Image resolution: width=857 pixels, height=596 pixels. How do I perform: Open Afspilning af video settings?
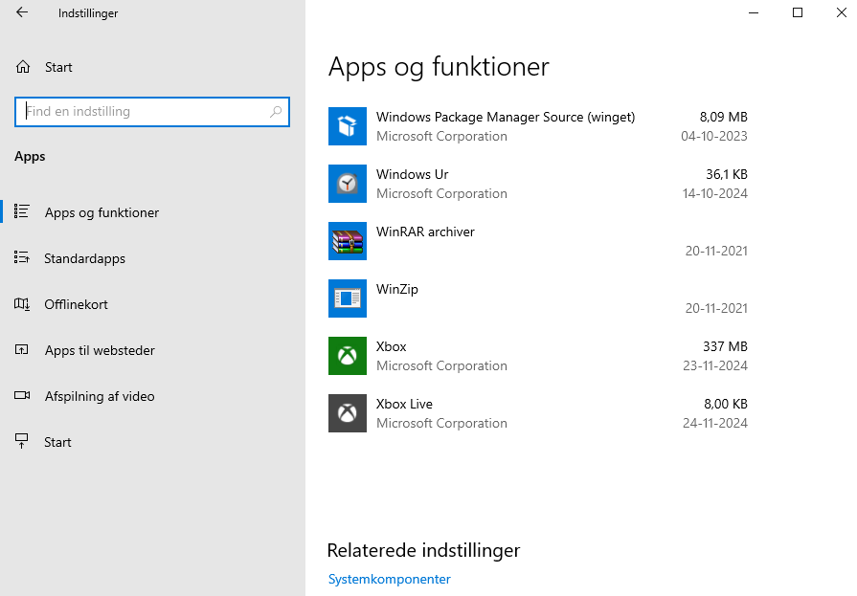pyautogui.click(x=100, y=396)
